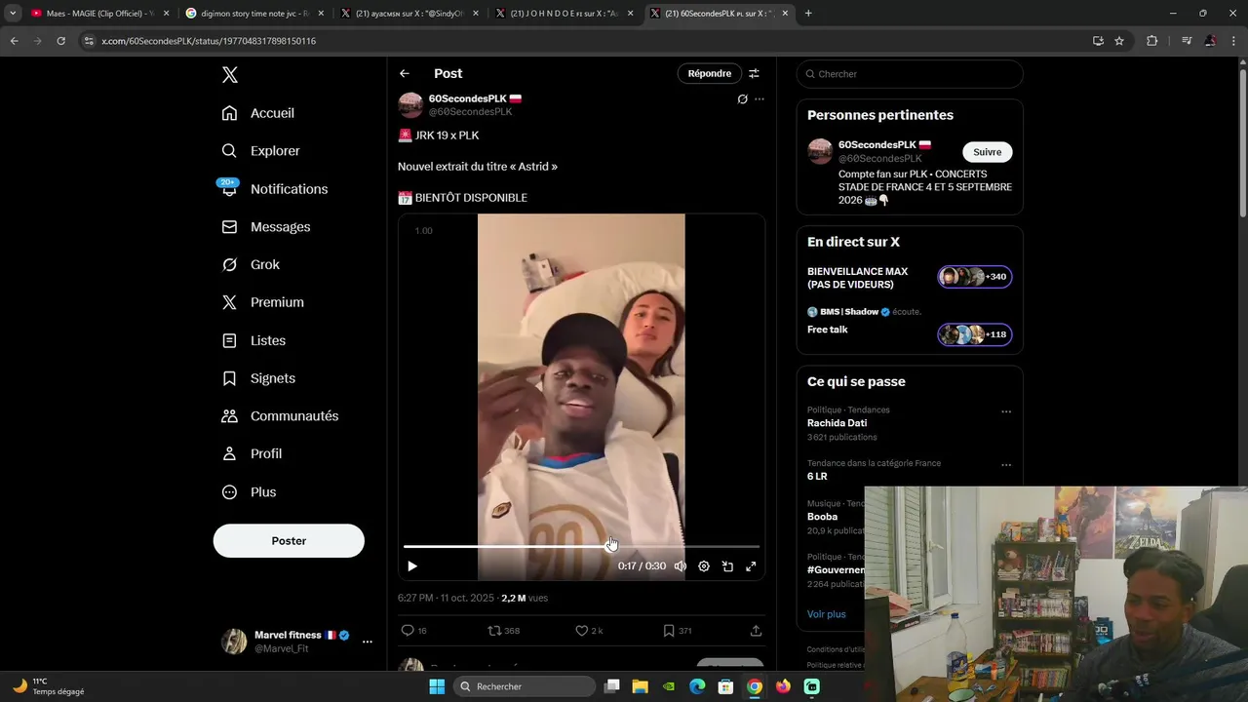Click the Chercher search field

pos(910,74)
